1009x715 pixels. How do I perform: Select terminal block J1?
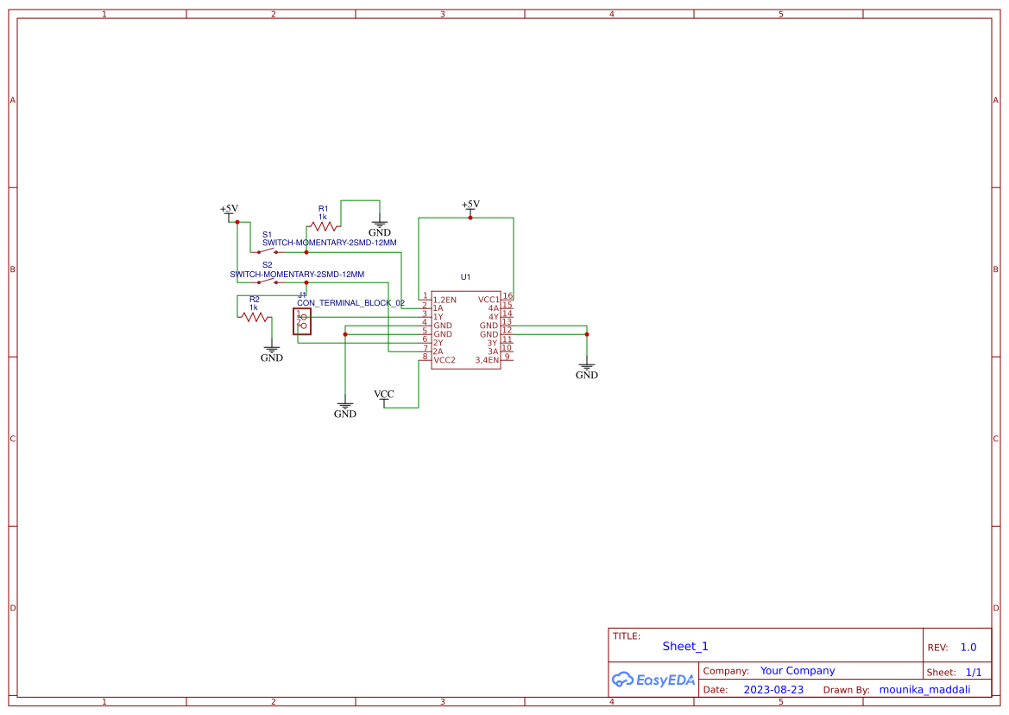click(x=302, y=321)
